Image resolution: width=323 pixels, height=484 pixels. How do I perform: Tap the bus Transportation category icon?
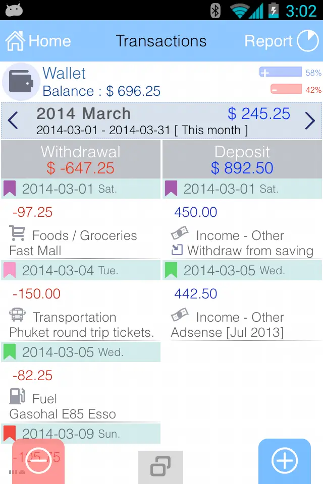[18, 316]
